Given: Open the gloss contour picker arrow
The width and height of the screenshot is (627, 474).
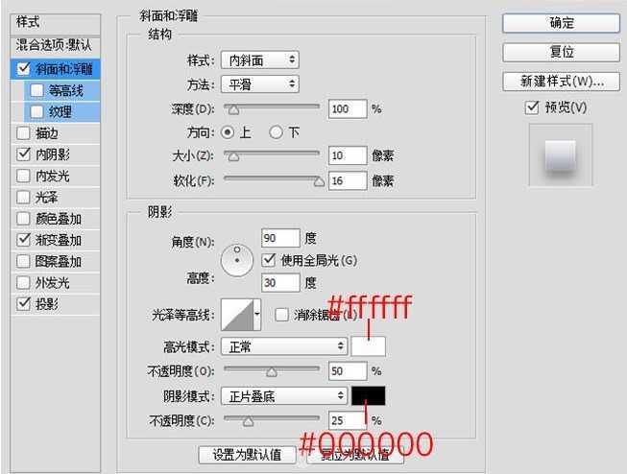Looking at the screenshot, I should pyautogui.click(x=257, y=315).
